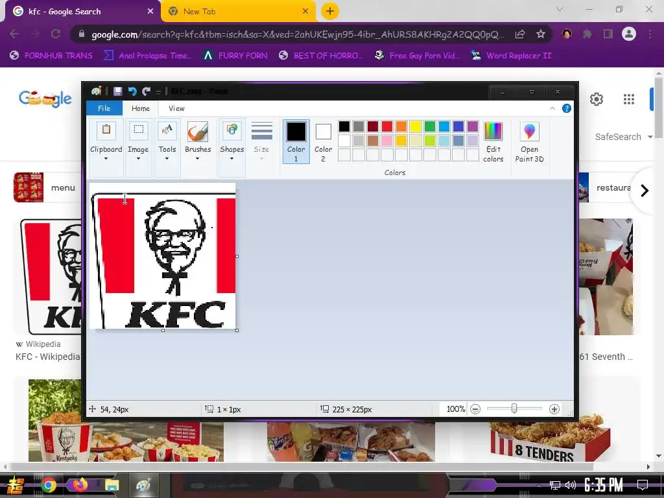Click Chrome's reload page icon
Viewport: 664px width, 498px height.
pyautogui.click(x=56, y=34)
